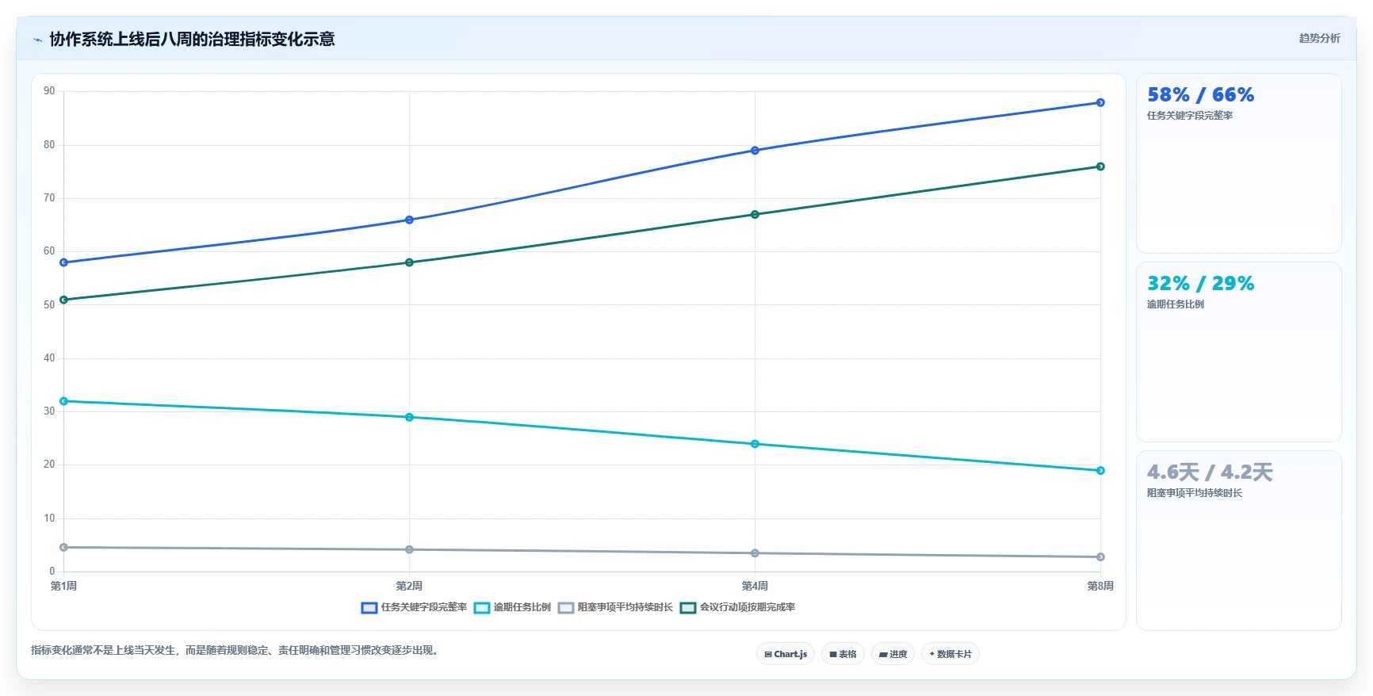Click the Chart.js tag chip
The image size is (1373, 696).
[x=786, y=654]
